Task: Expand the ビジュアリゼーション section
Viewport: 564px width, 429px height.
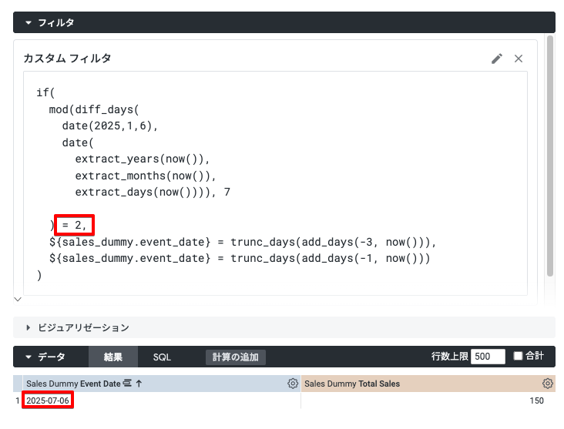Action: (29, 327)
